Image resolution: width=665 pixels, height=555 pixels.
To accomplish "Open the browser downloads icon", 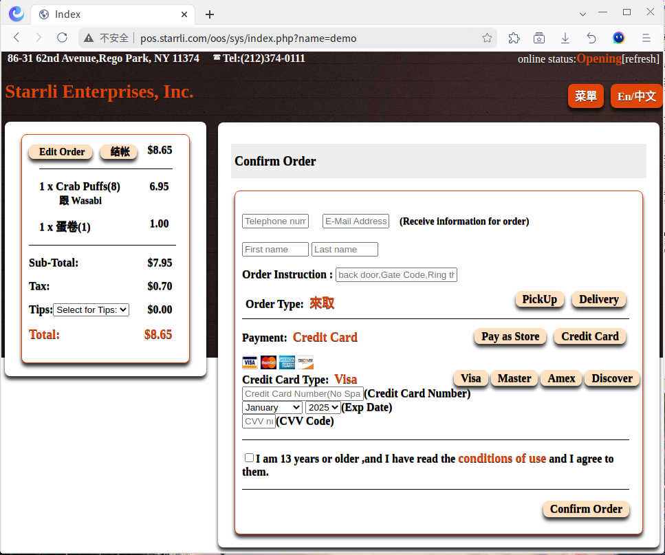I will tap(565, 38).
